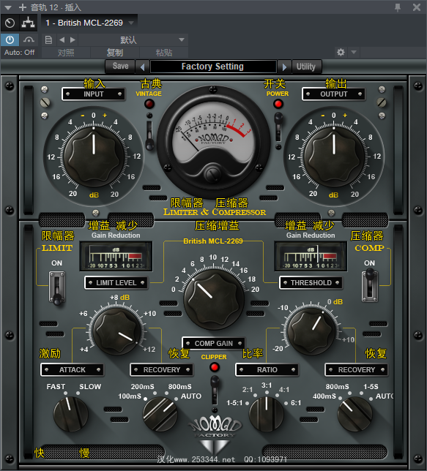This screenshot has width=427, height=471.
Task: Open the gear settings icon
Action: coord(341,52)
